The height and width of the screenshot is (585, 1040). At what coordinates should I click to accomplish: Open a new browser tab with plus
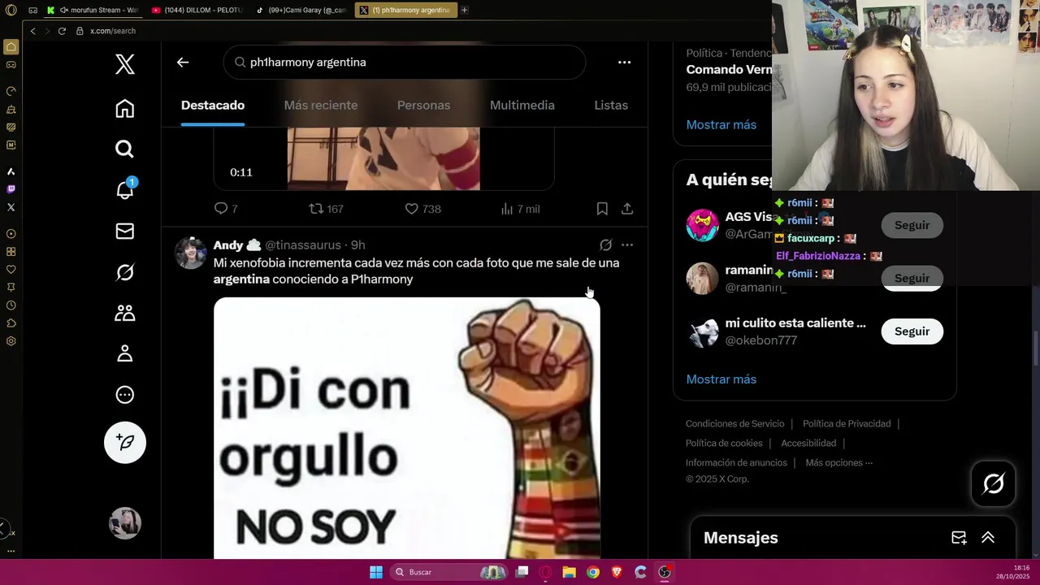[464, 10]
